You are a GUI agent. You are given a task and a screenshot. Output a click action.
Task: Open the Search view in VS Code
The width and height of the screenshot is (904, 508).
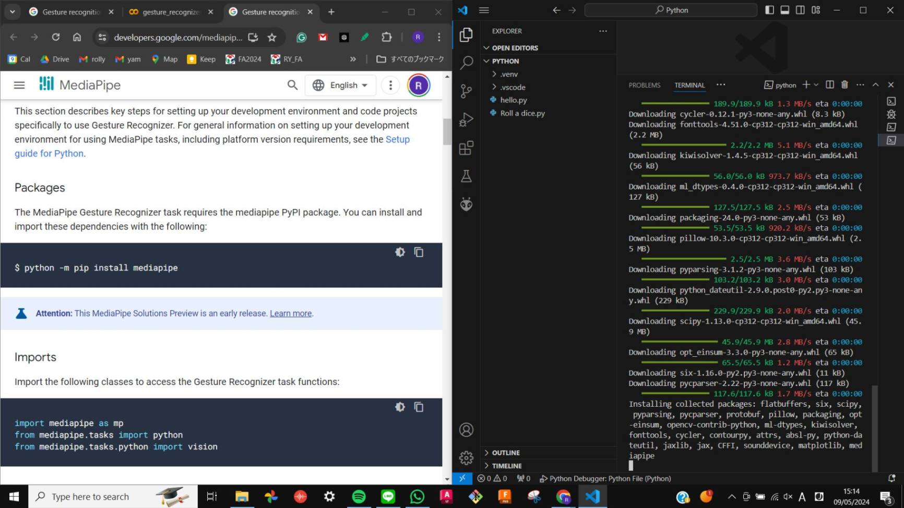(x=466, y=63)
